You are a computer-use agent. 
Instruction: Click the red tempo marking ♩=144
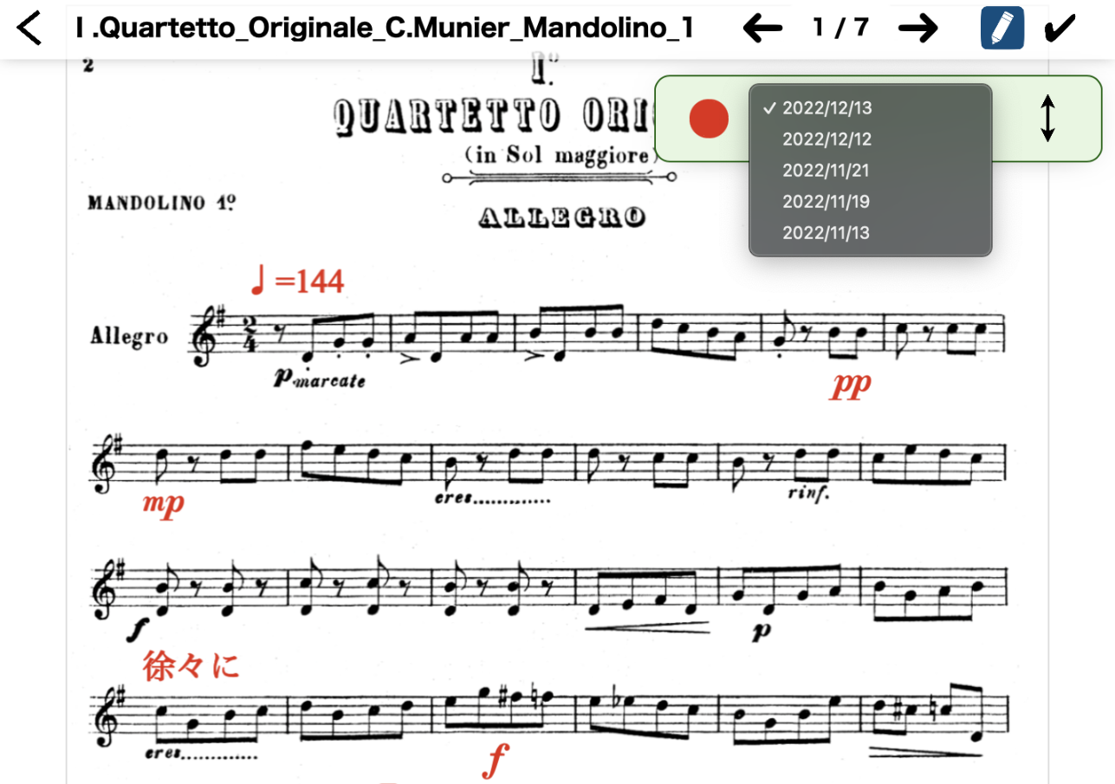point(297,281)
